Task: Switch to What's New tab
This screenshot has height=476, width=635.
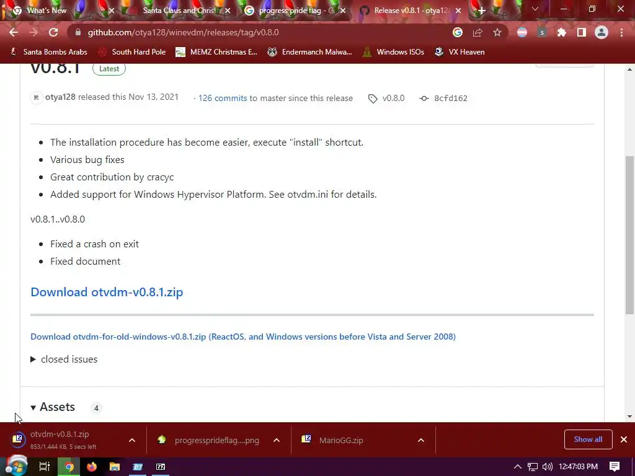Action: (x=47, y=11)
